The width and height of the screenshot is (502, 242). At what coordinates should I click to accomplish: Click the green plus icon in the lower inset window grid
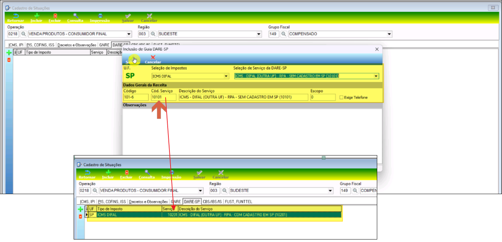[80, 209]
